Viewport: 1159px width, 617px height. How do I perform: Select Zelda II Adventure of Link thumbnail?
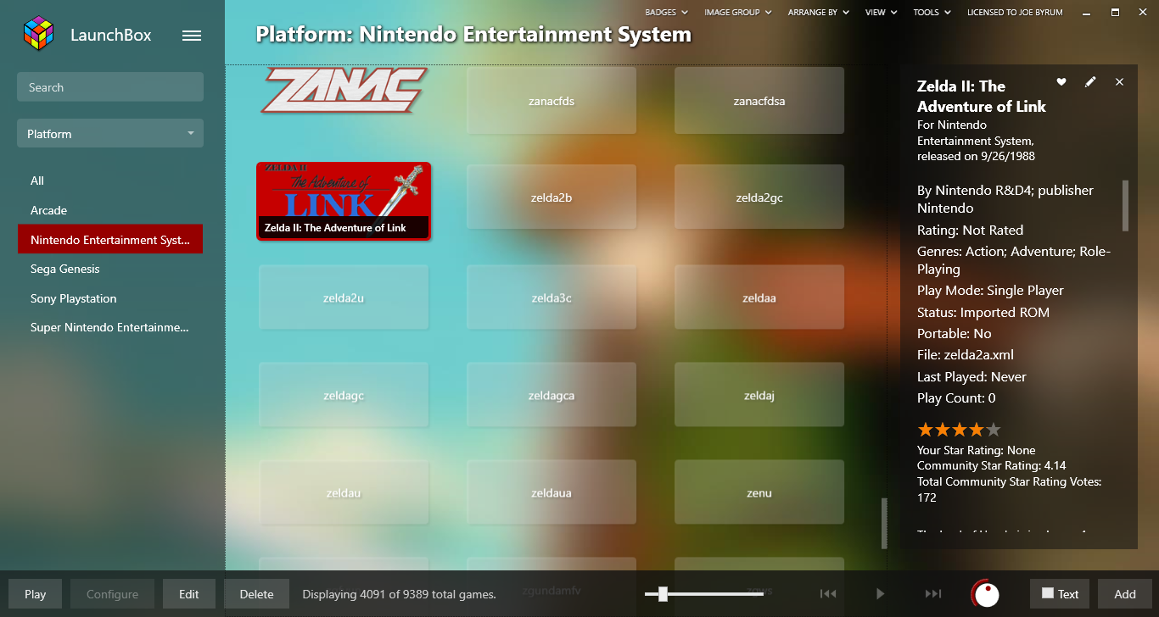[x=344, y=202]
